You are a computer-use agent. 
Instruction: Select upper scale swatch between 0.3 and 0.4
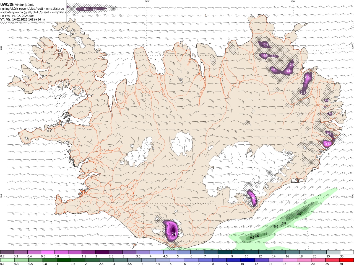[20, 252]
